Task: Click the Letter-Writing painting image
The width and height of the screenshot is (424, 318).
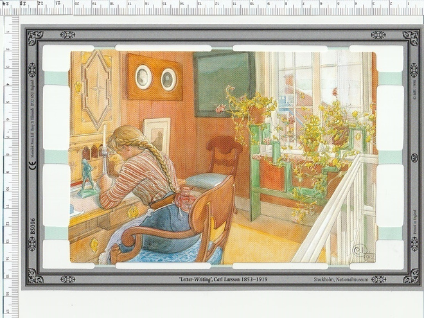Action: (224, 157)
